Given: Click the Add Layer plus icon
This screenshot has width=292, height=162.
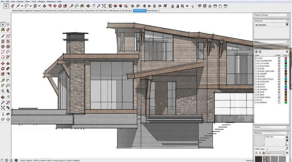Looking at the screenshot, I should (x=256, y=52).
